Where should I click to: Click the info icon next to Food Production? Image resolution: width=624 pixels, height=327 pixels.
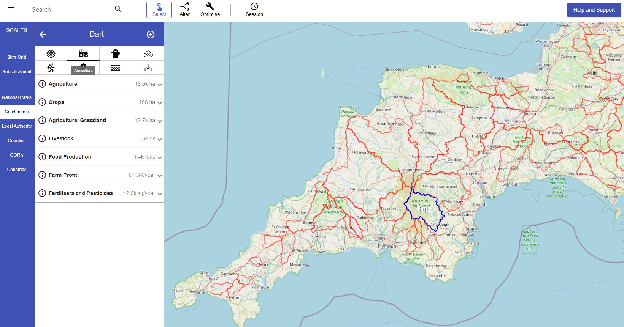[42, 157]
